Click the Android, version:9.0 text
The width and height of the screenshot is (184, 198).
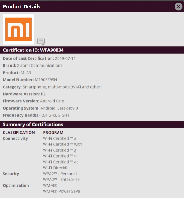tap(59, 108)
